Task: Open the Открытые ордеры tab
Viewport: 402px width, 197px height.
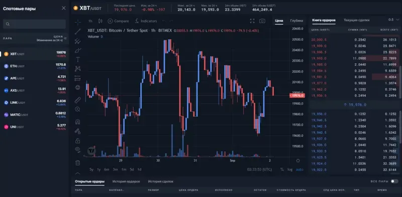Action: click(x=90, y=181)
